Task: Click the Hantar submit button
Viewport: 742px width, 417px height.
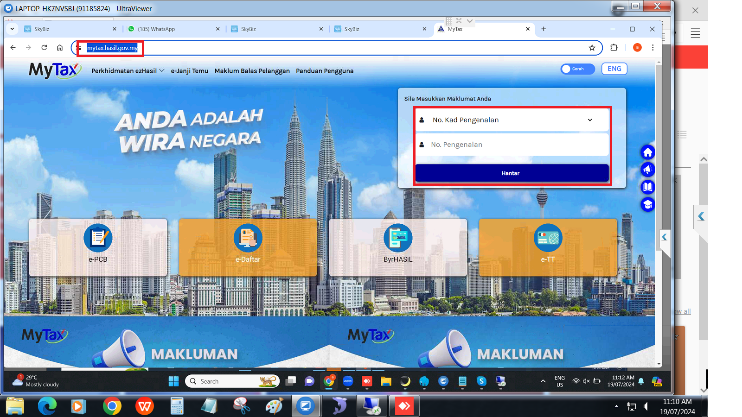Action: [x=512, y=173]
